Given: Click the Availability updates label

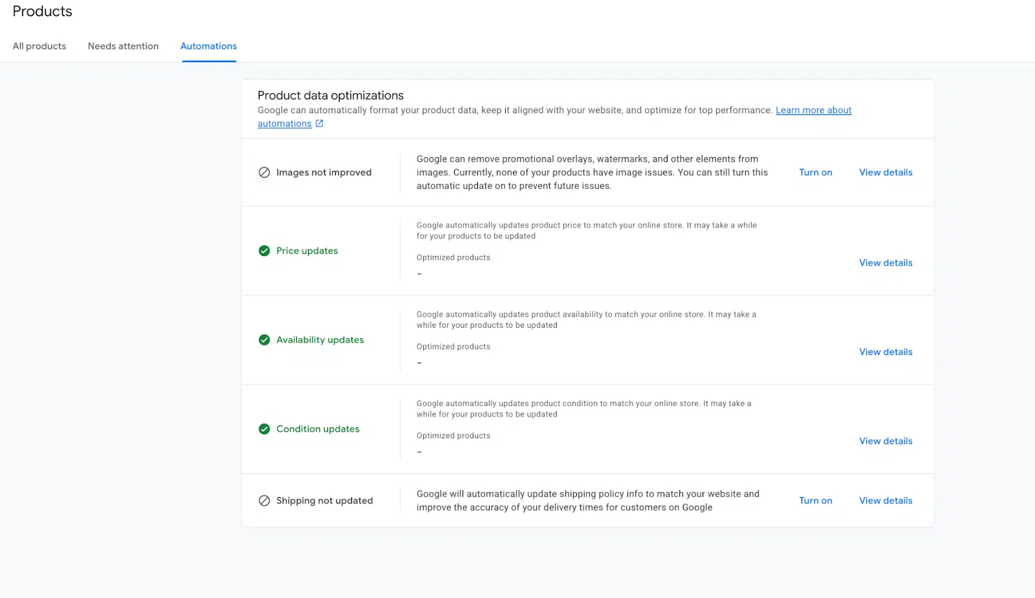Looking at the screenshot, I should pyautogui.click(x=320, y=340).
